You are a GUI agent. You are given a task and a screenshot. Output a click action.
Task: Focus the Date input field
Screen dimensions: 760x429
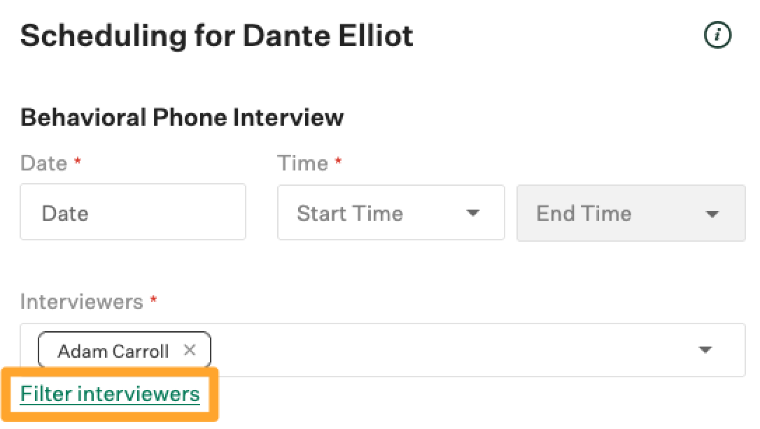coord(133,212)
